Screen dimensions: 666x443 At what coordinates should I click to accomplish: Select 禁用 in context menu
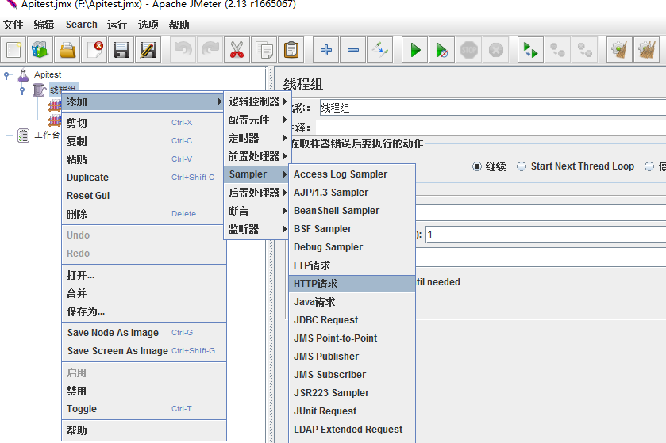point(144,391)
